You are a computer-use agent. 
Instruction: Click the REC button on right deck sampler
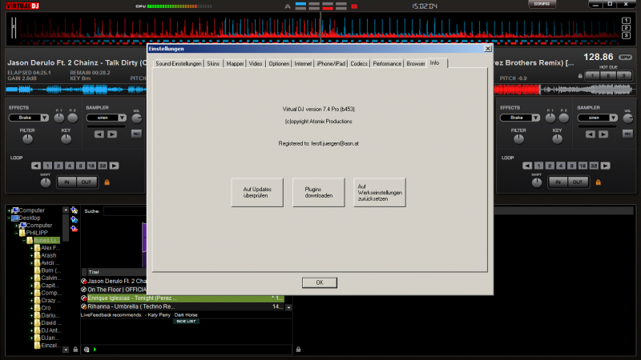tap(627, 134)
